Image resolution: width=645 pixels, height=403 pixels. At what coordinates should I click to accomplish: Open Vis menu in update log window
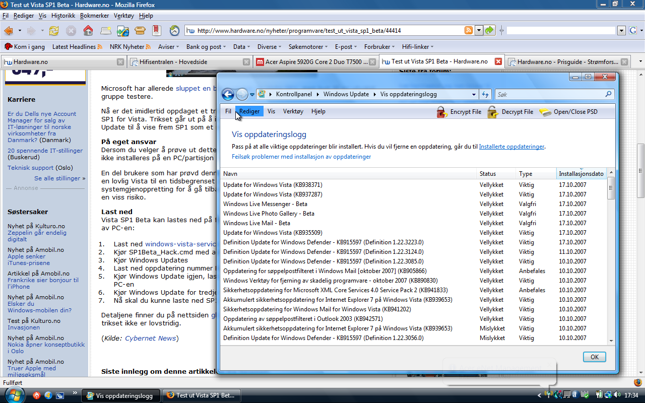tap(272, 111)
